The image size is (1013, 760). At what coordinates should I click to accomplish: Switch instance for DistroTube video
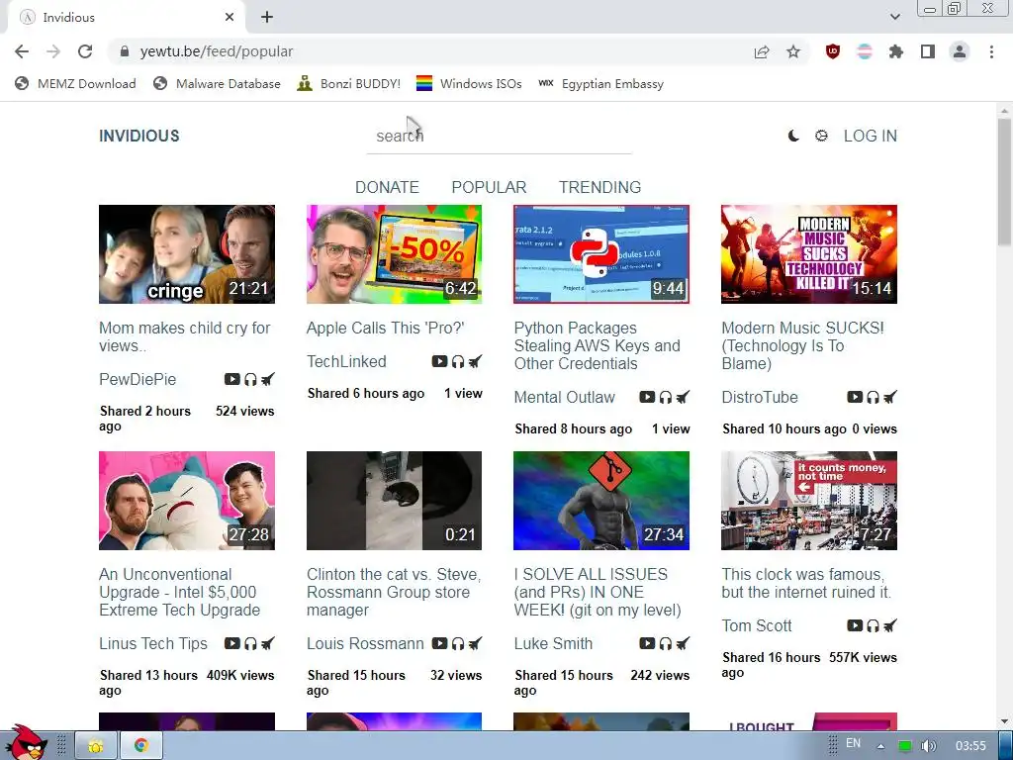(890, 397)
